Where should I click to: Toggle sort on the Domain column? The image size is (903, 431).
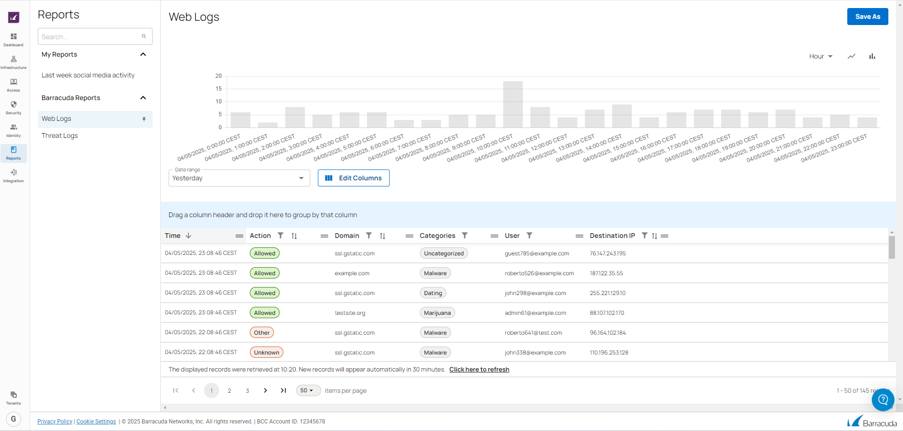point(383,236)
